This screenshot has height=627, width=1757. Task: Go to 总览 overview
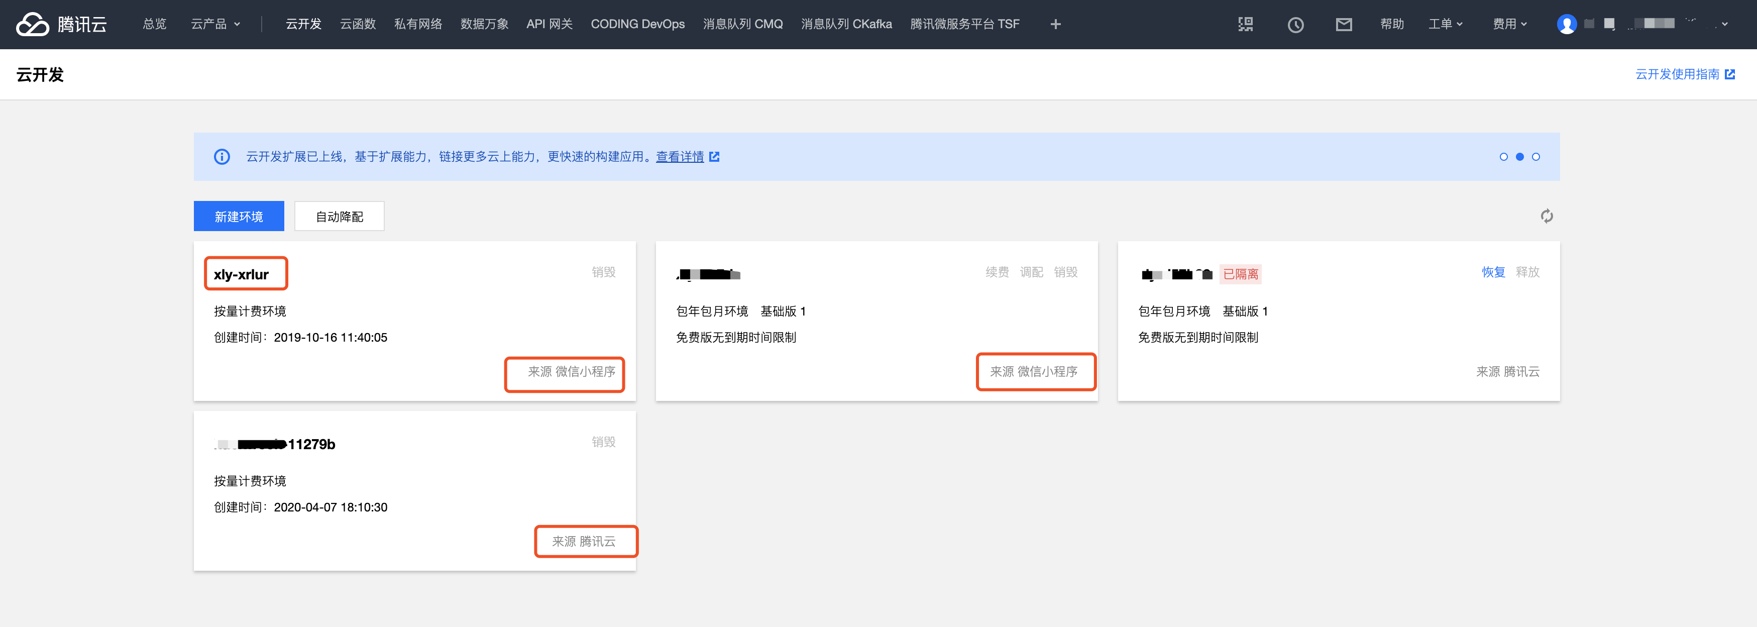pyautogui.click(x=155, y=25)
